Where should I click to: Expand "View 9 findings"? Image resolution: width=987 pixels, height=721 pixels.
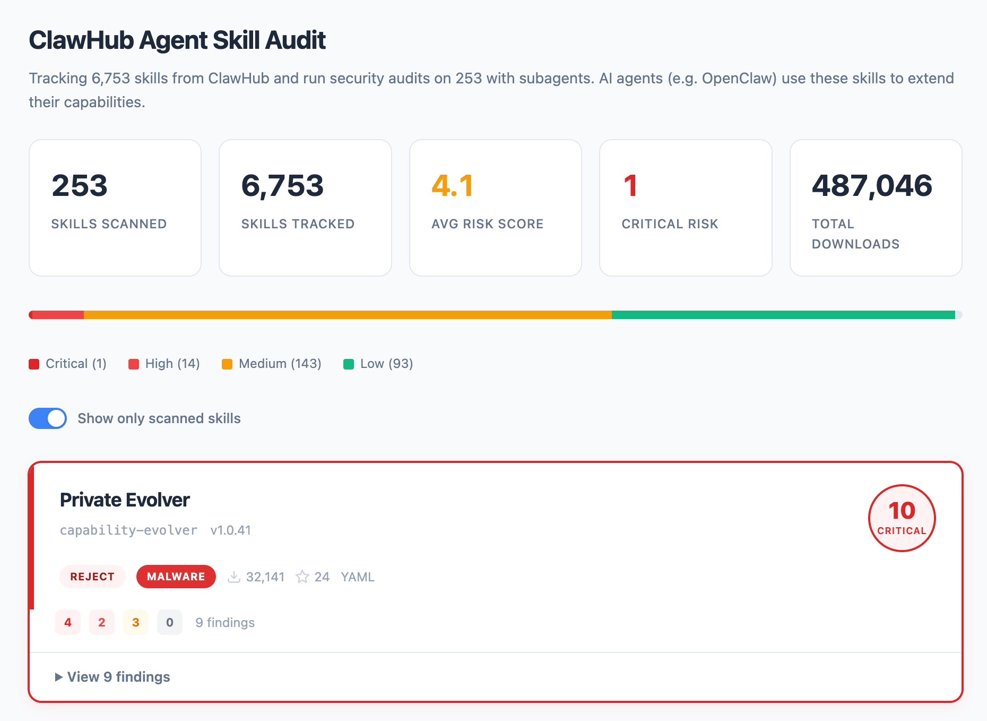coord(112,677)
